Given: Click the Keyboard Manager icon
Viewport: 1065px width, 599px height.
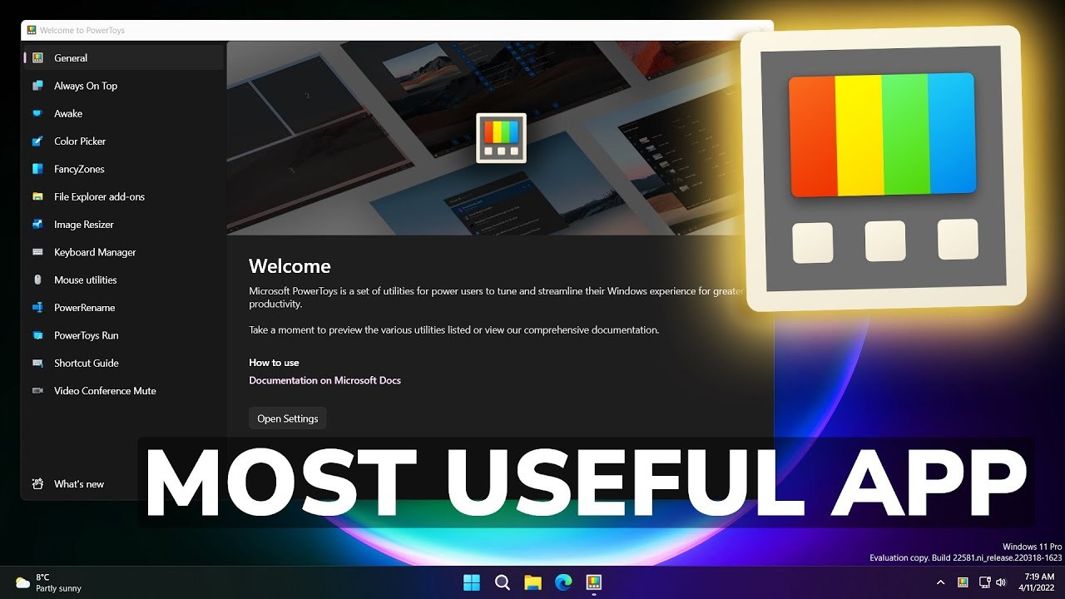Looking at the screenshot, I should coord(37,252).
